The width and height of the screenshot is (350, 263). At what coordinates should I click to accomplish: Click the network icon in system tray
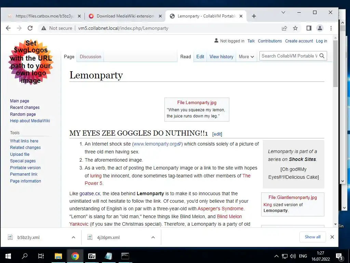(x=285, y=256)
